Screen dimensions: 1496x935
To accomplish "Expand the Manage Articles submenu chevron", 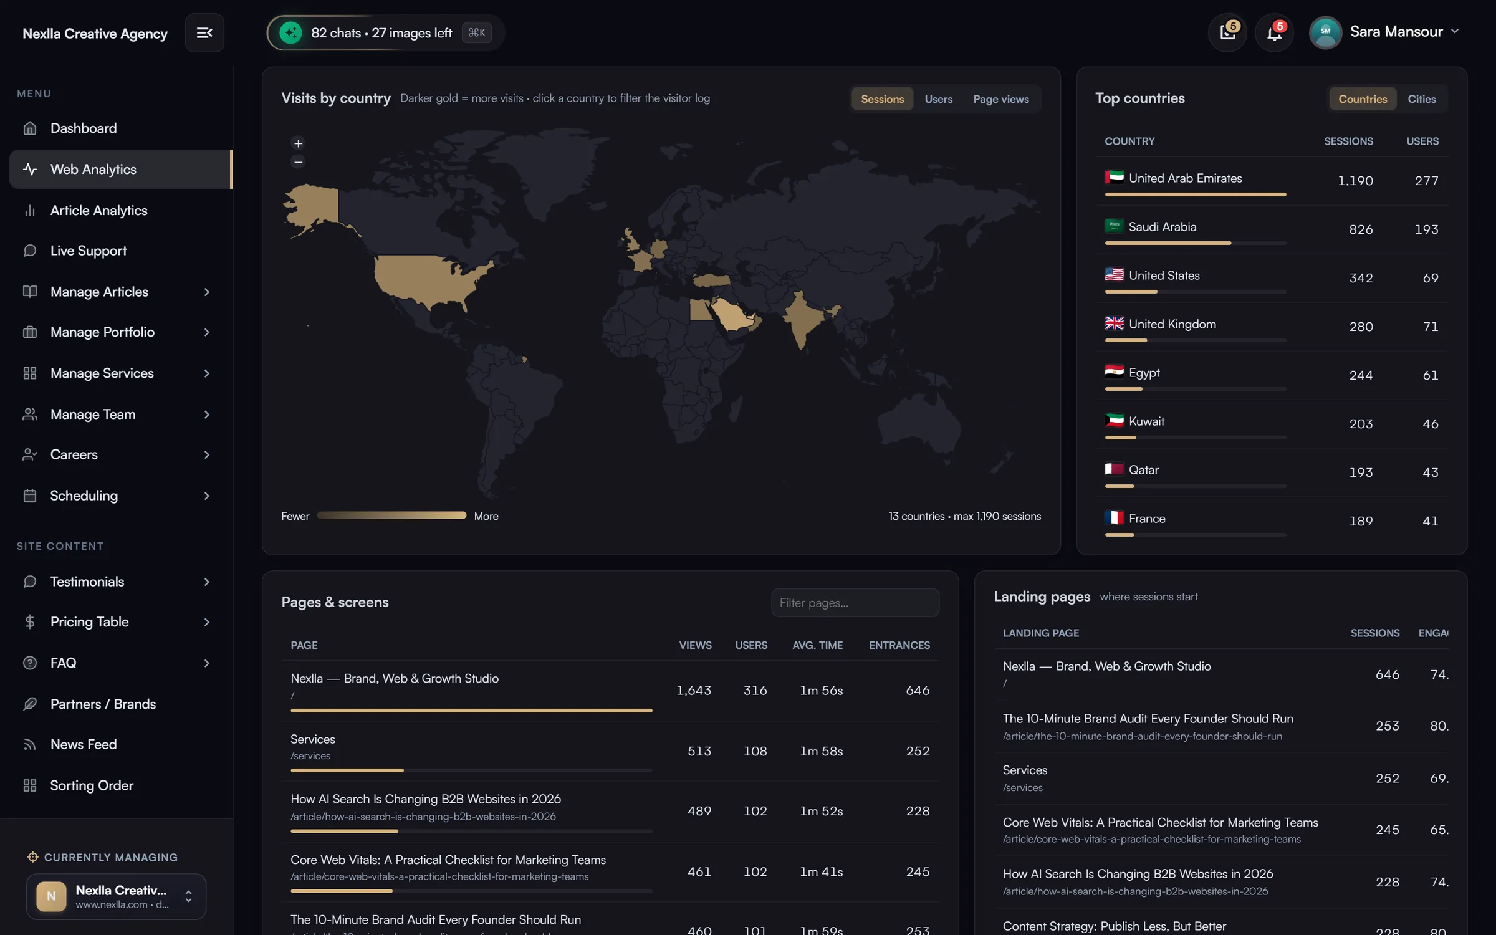I will coord(207,292).
